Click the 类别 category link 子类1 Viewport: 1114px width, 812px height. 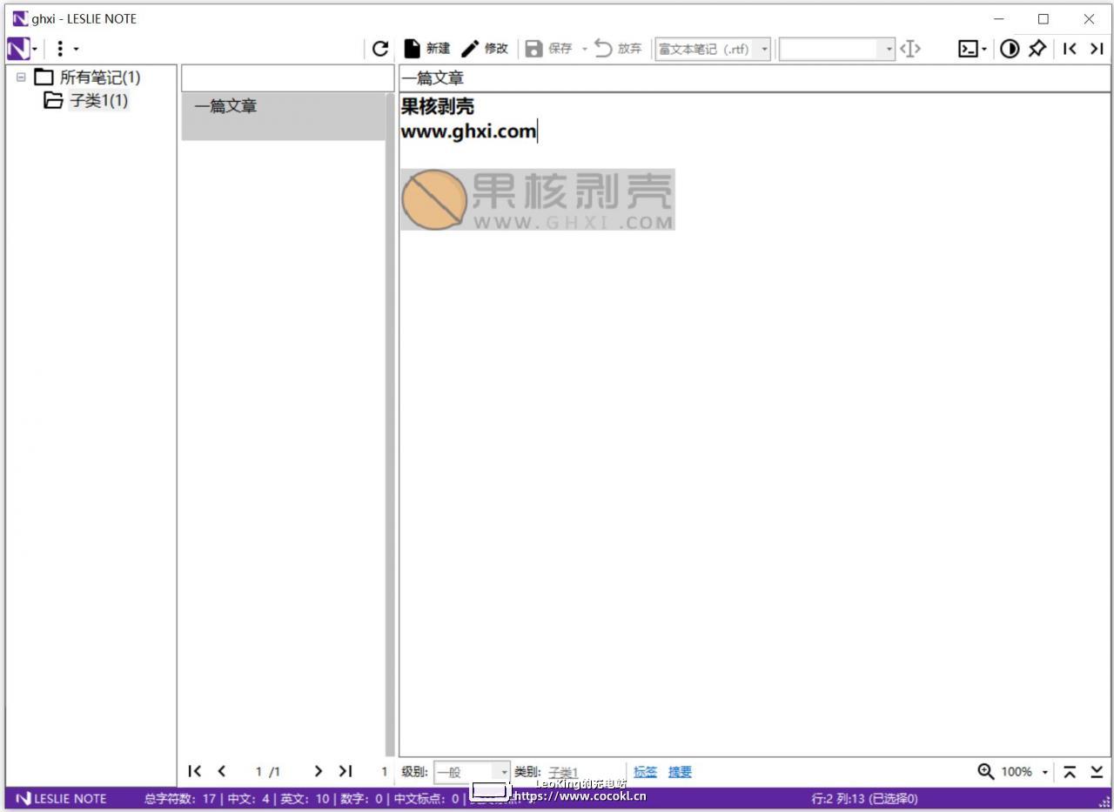click(x=563, y=772)
